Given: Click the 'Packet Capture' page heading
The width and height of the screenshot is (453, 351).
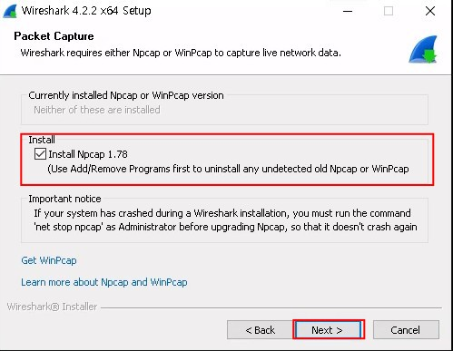Looking at the screenshot, I should [x=54, y=36].
